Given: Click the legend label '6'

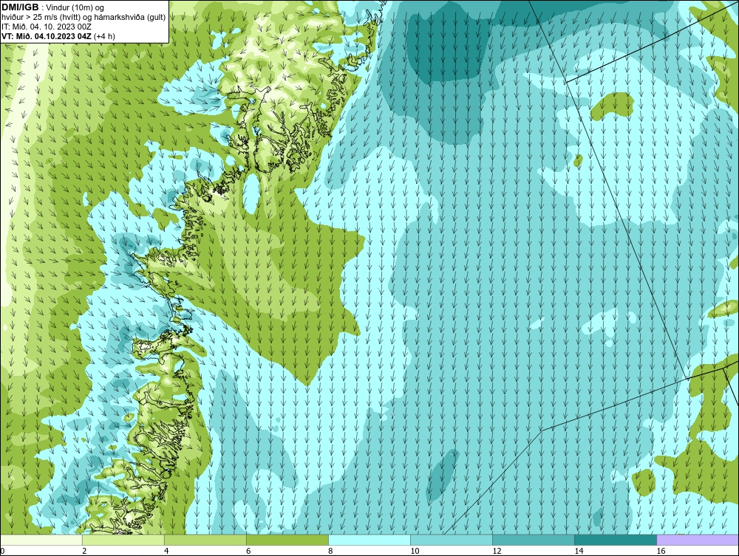Looking at the screenshot, I should coord(248,551).
